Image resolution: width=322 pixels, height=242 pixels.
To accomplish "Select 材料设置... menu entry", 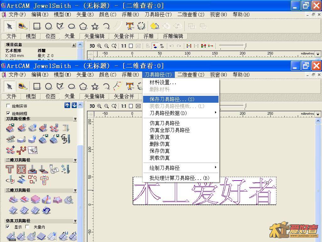I will 181,83.
